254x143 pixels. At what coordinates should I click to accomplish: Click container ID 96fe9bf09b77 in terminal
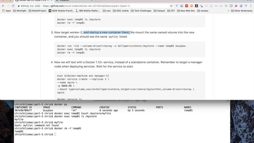coord(23,110)
